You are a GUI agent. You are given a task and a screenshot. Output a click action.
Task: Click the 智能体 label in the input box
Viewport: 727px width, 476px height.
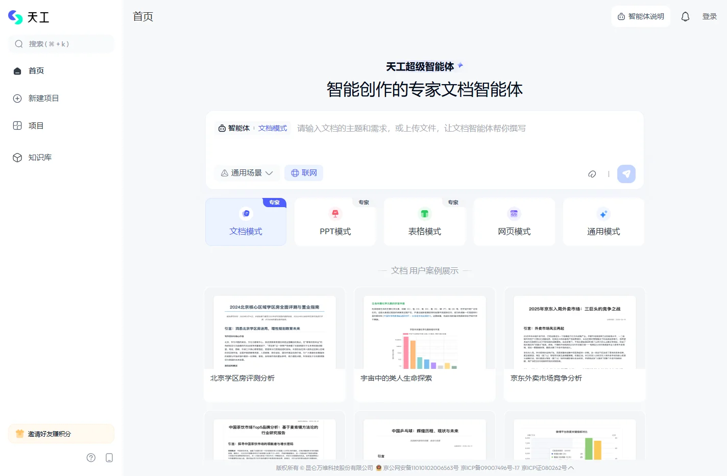pyautogui.click(x=234, y=129)
